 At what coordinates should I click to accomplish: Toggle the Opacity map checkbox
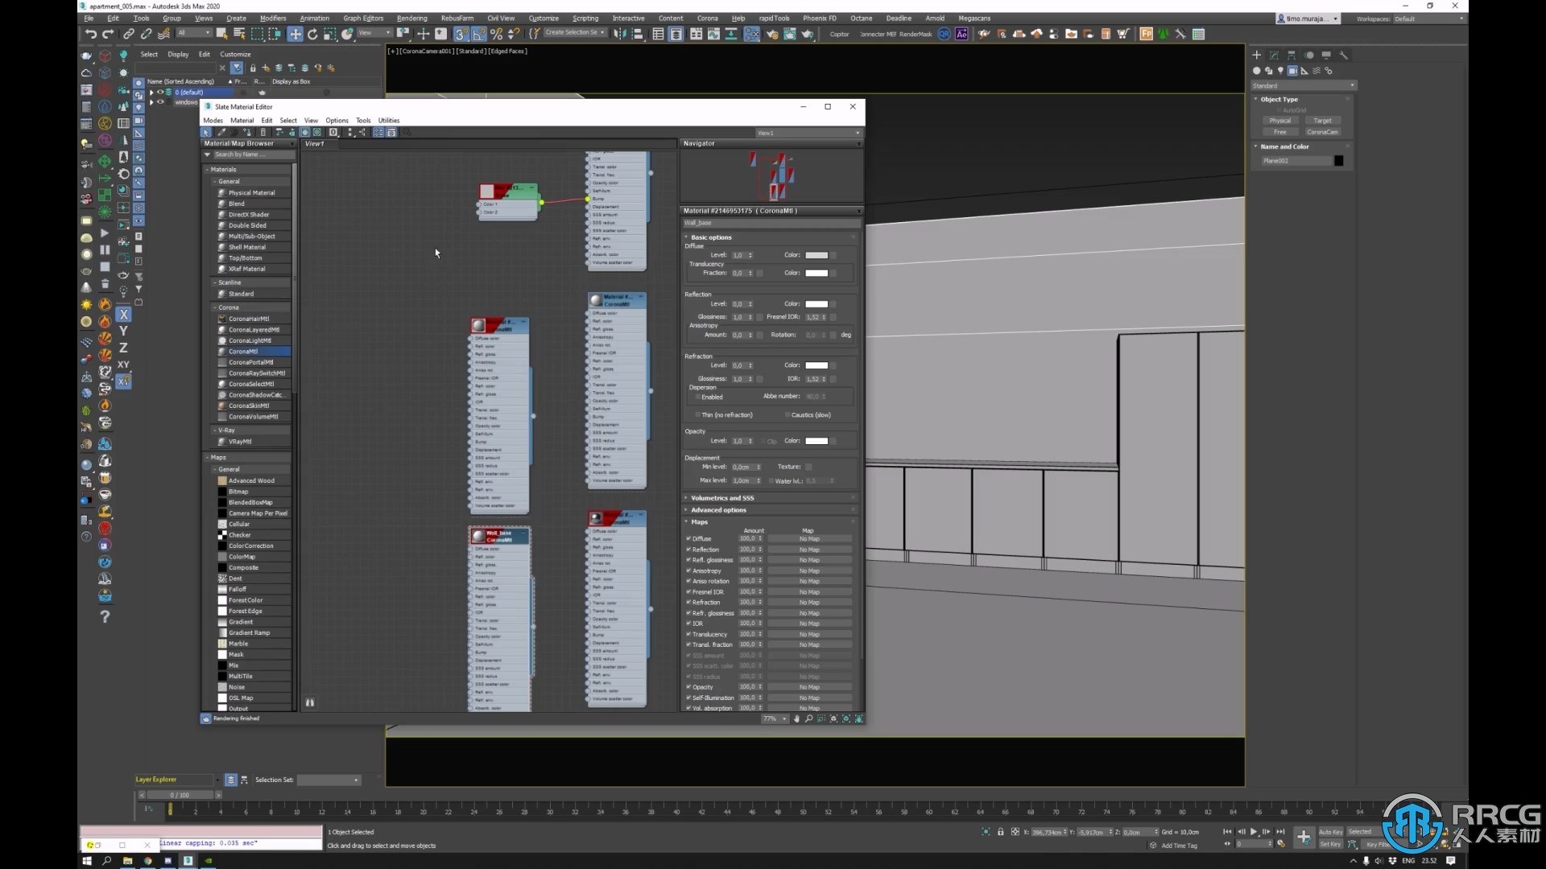(688, 687)
